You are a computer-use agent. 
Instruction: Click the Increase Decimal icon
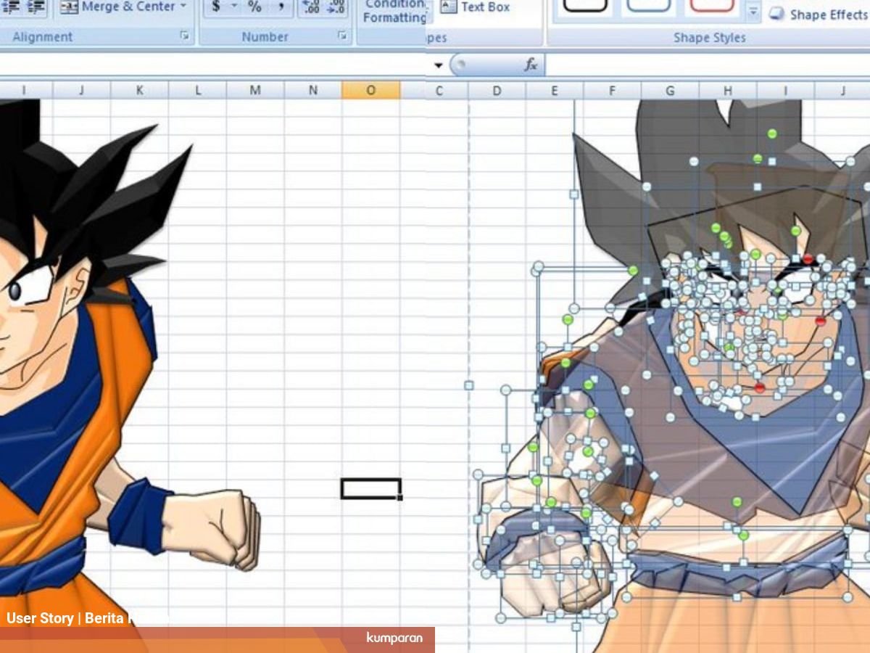click(311, 7)
